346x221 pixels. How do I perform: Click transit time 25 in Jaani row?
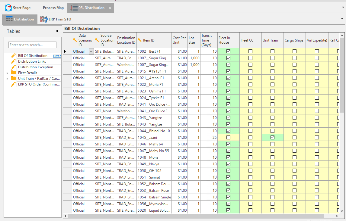tap(209, 138)
